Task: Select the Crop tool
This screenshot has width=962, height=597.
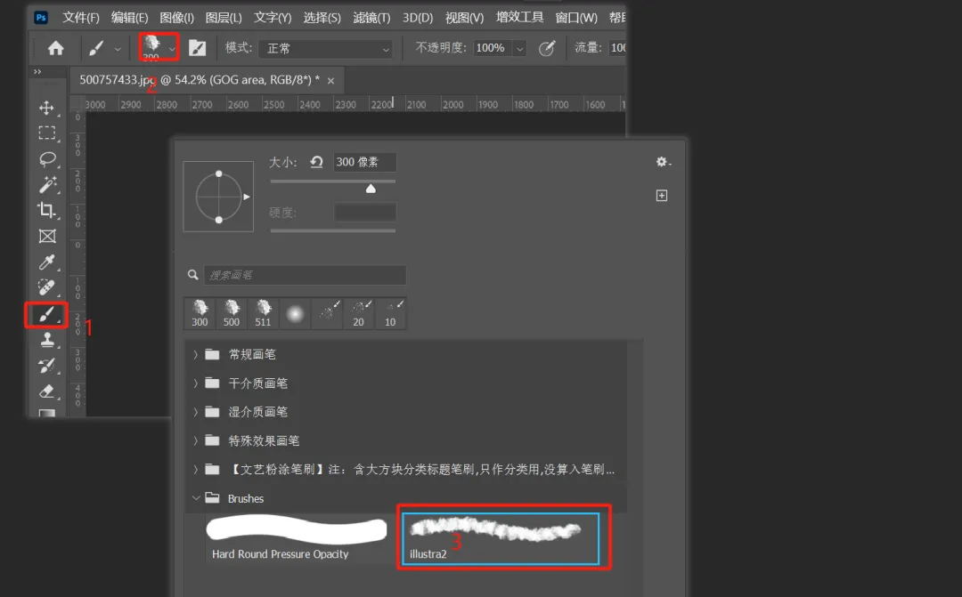Action: point(46,210)
